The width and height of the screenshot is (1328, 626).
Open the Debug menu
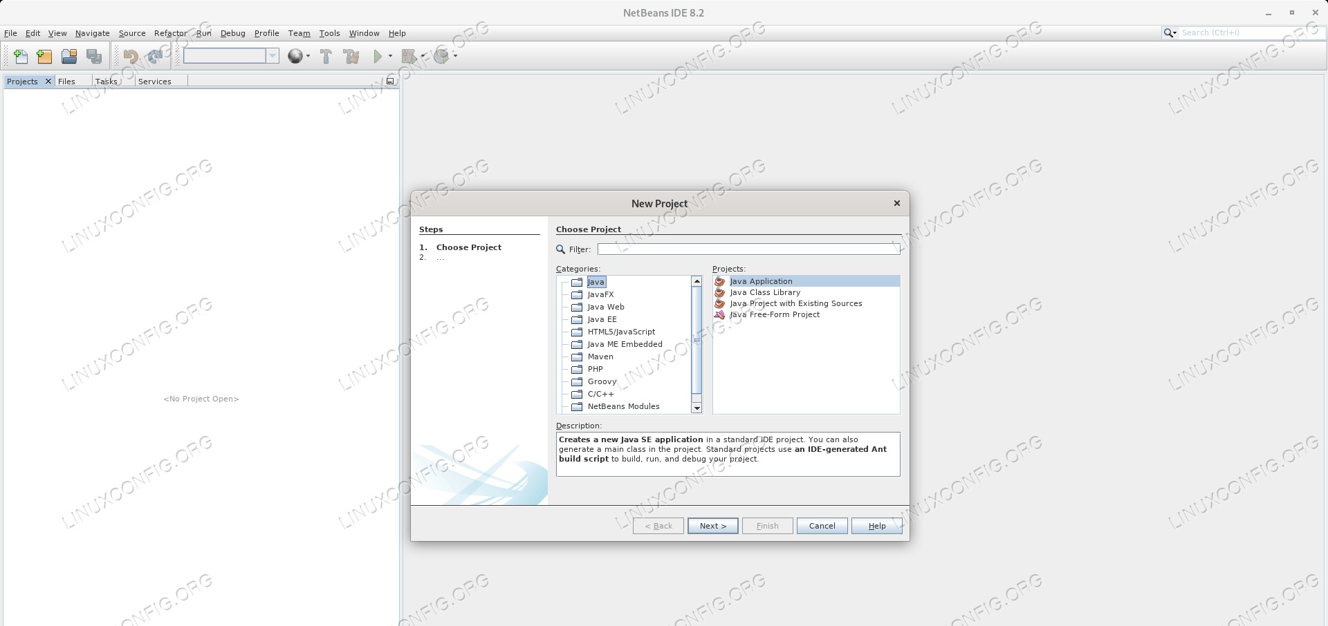(233, 33)
